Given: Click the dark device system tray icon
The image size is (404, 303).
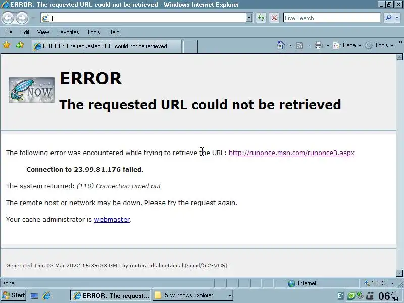Looking at the screenshot, I should 370,296.
